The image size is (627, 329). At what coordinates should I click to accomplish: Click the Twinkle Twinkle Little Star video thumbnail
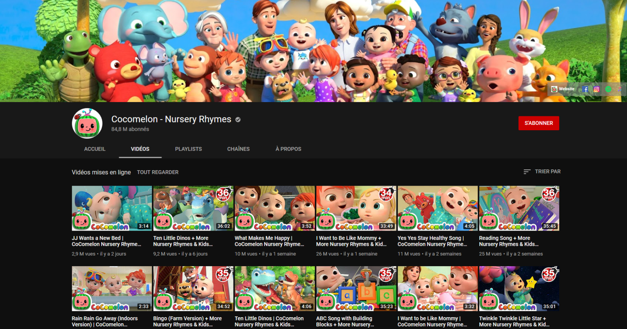pos(519,288)
